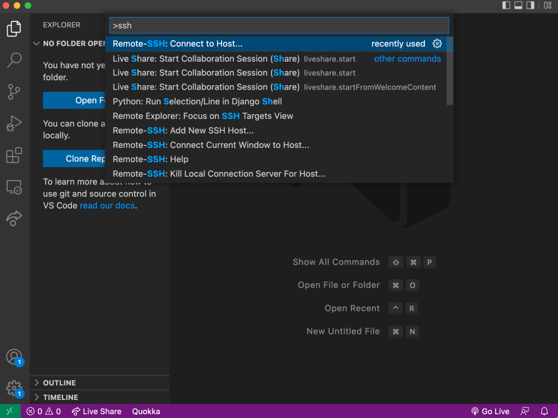The height and width of the screenshot is (418, 558).
Task: Toggle the primary sidebar layout button
Action: click(x=506, y=5)
